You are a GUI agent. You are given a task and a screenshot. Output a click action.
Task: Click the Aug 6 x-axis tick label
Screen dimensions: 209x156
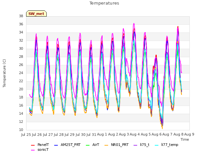pos(156,135)
